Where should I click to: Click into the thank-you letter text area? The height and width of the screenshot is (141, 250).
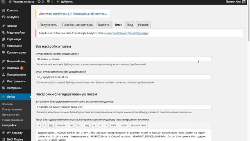[123, 135]
